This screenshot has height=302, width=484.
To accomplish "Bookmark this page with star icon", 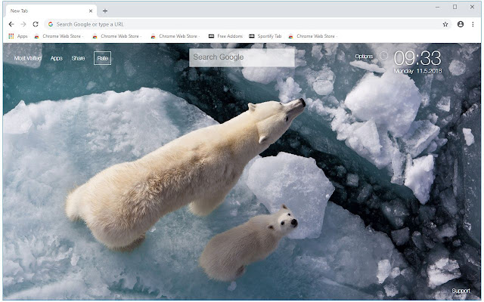I will (x=445, y=24).
